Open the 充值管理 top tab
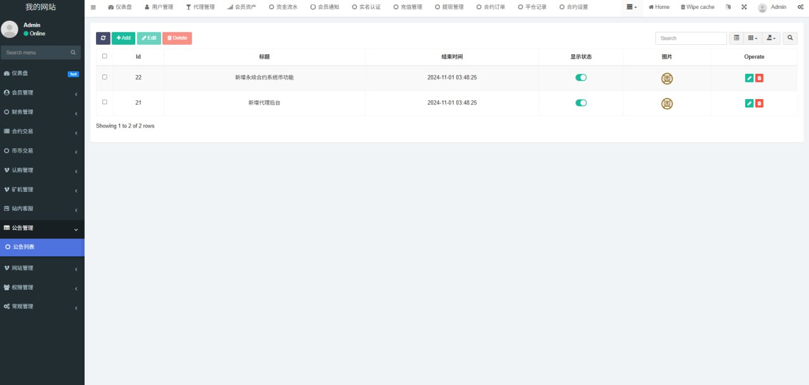Screen dimensions: 809x385 coord(408,7)
